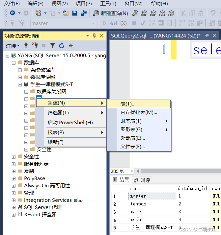Open the 图形表(G) submenu

(139, 129)
